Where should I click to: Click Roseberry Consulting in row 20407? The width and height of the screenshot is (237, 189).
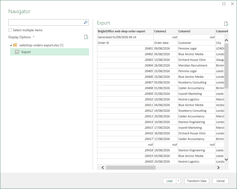coord(197,82)
